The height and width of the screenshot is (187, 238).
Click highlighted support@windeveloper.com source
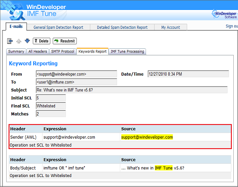click(x=147, y=137)
